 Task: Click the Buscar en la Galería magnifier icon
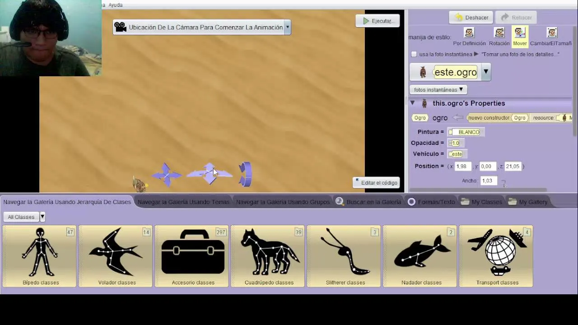click(340, 202)
